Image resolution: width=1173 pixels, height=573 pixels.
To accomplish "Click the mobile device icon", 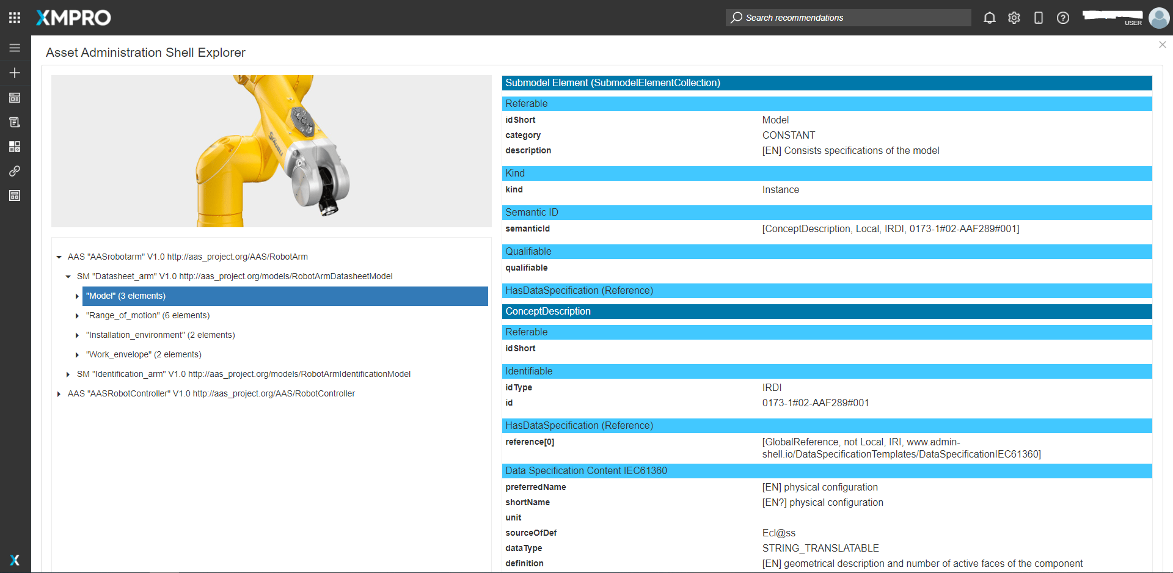I will [x=1039, y=18].
